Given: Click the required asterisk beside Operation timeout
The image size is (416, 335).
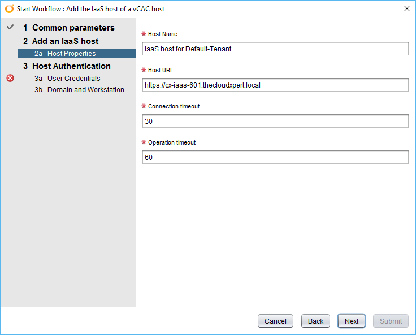Looking at the screenshot, I should [x=144, y=143].
